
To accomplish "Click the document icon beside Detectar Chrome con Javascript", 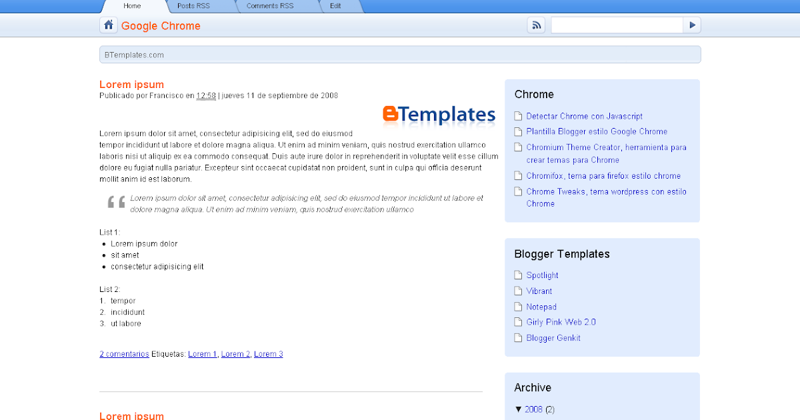I will pyautogui.click(x=518, y=115).
